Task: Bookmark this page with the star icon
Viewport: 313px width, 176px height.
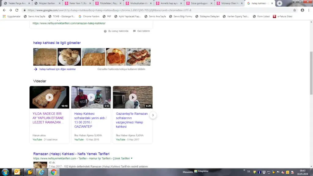Action: 295,10
